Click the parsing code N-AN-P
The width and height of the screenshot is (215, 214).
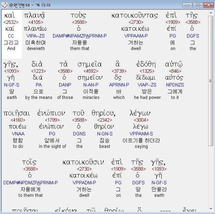91,85
